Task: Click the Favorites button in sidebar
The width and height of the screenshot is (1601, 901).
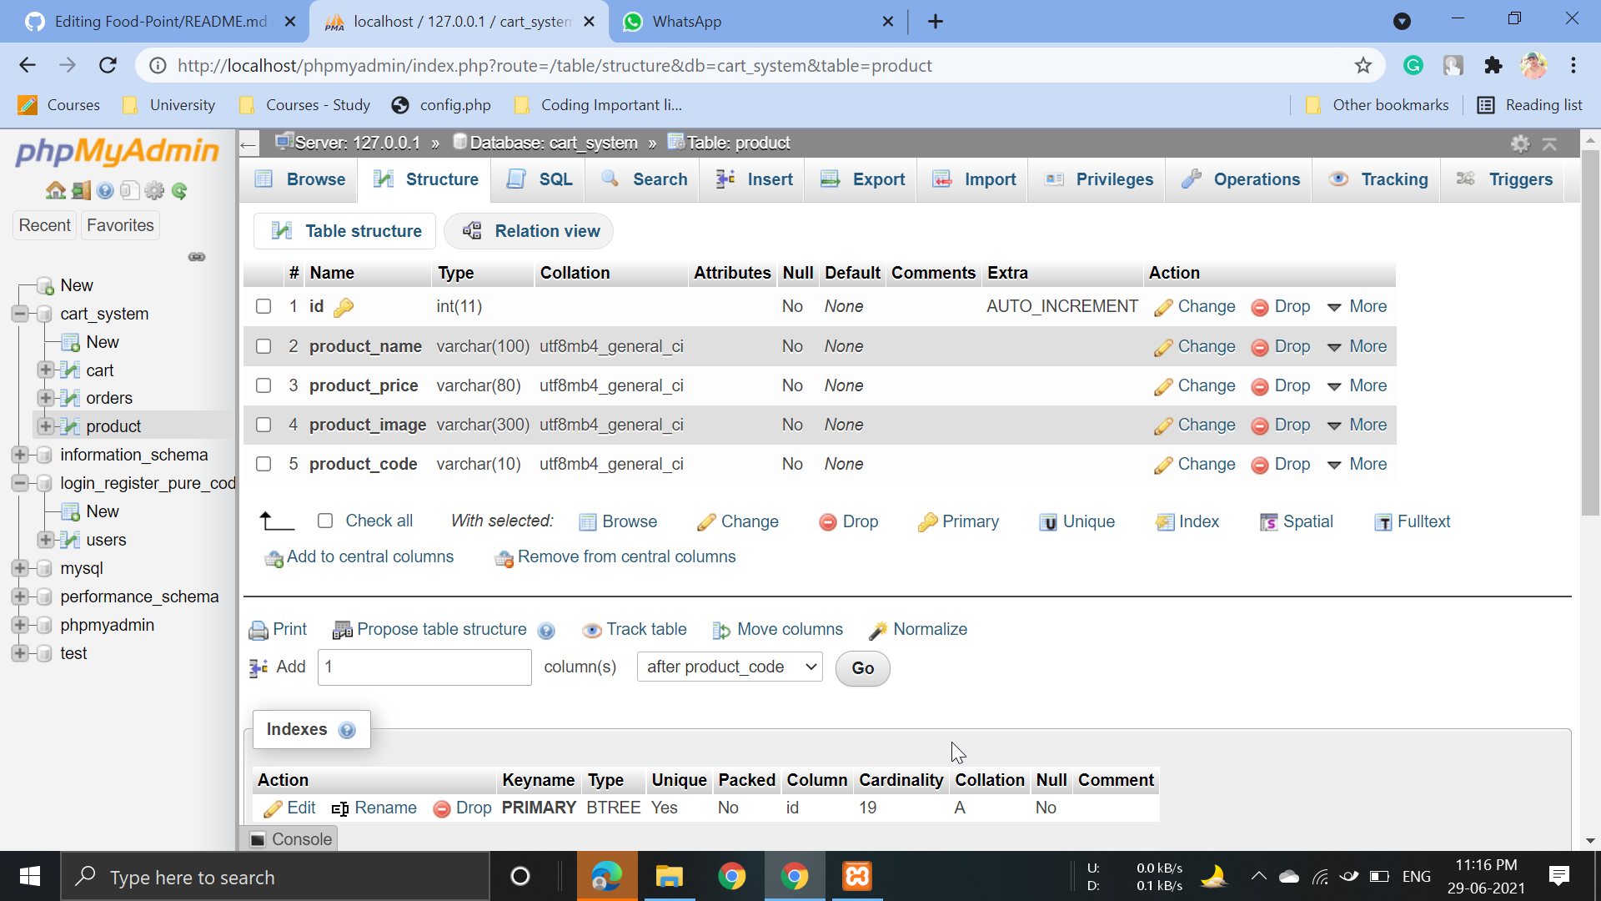Action: 120,225
